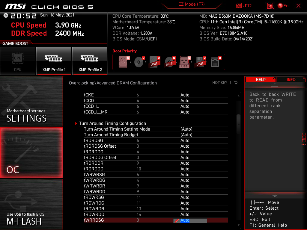Select the tRDRDDG Offset Auto value

click(185, 158)
